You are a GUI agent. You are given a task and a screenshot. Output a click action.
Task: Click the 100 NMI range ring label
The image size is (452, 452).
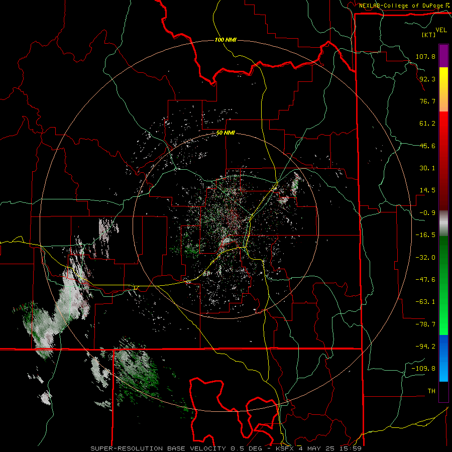coord(225,40)
